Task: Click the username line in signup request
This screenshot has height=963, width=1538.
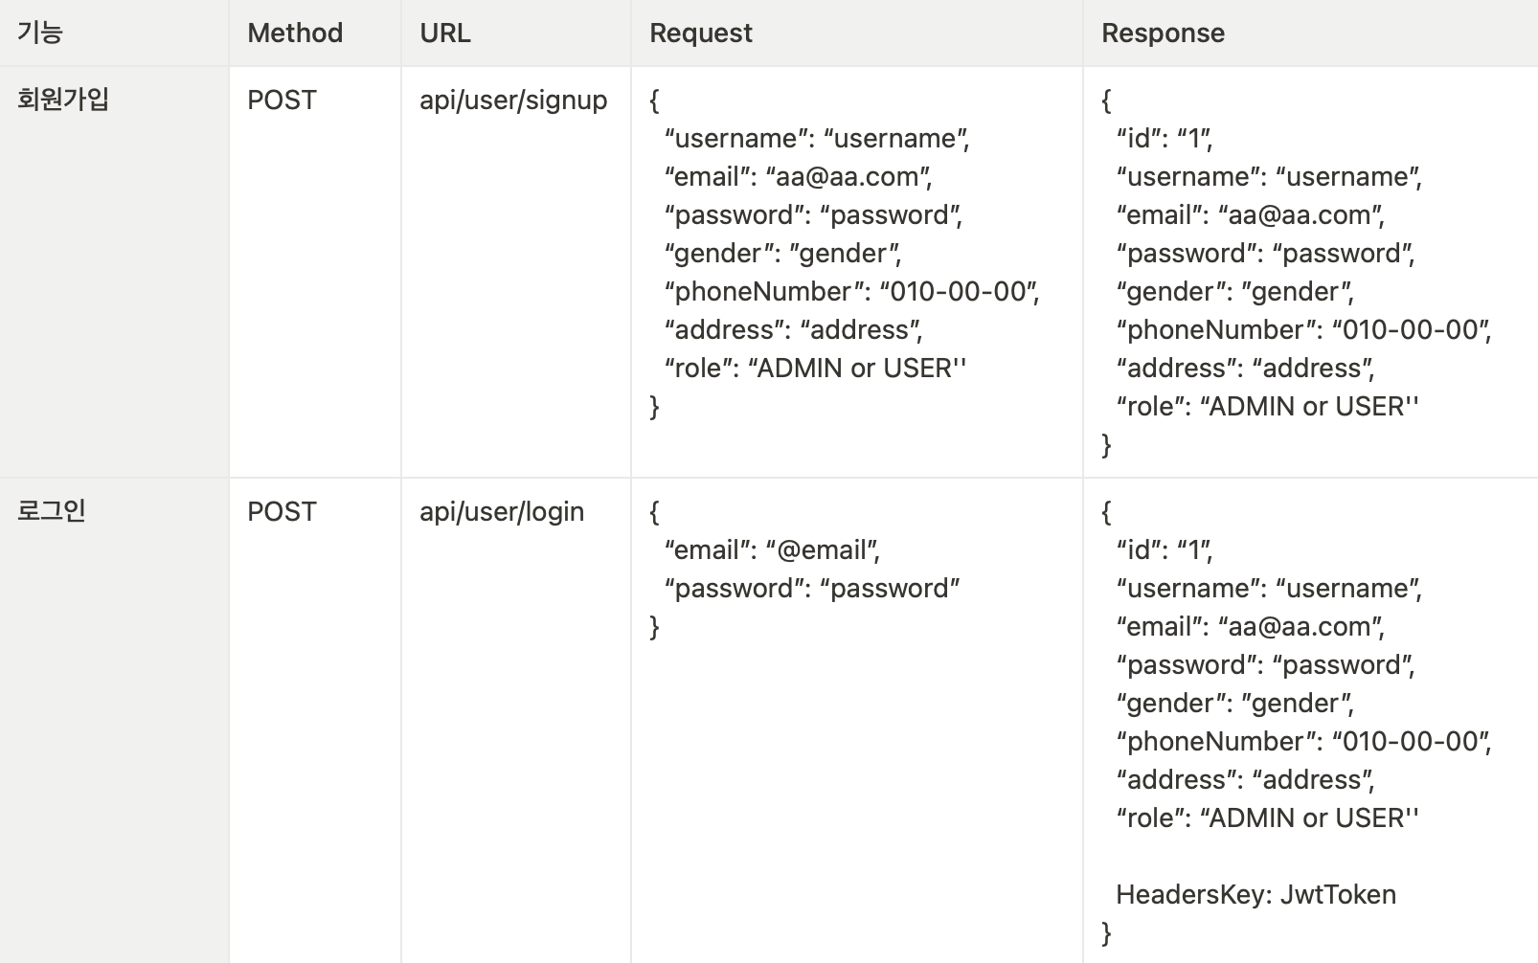Action: [817, 138]
